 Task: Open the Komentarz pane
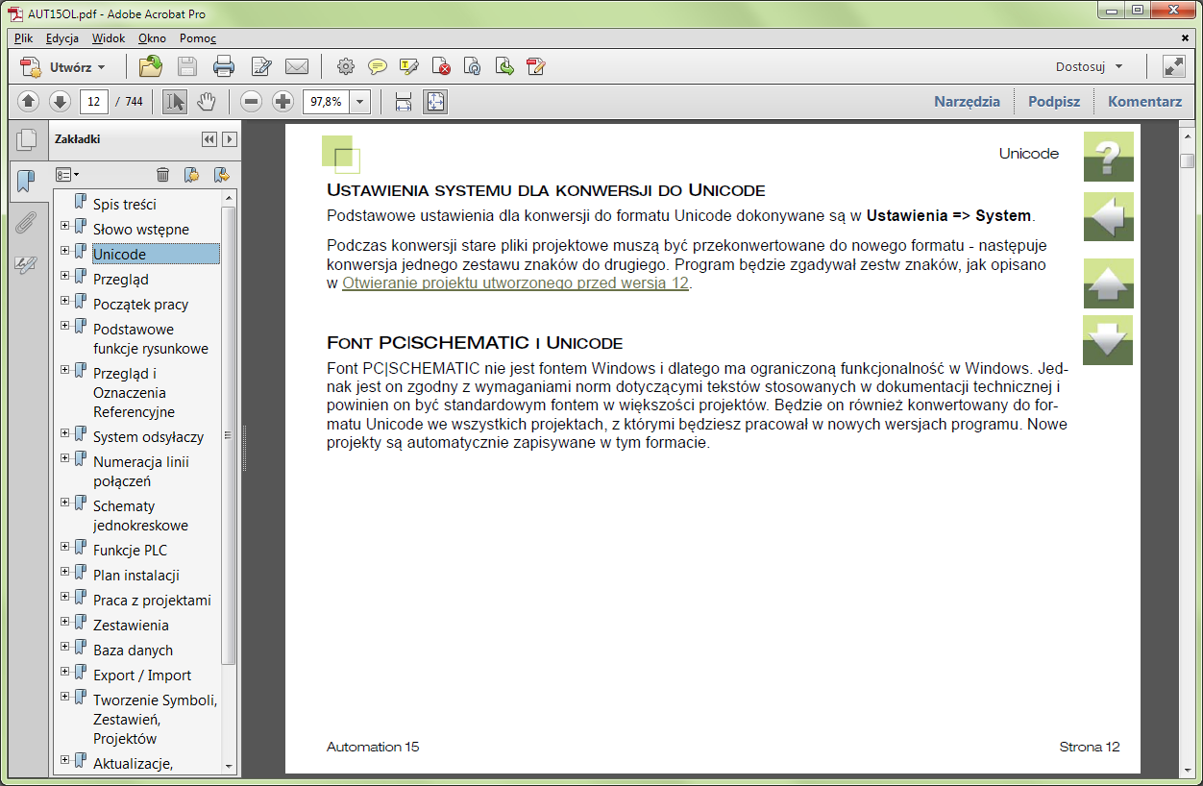[1145, 101]
